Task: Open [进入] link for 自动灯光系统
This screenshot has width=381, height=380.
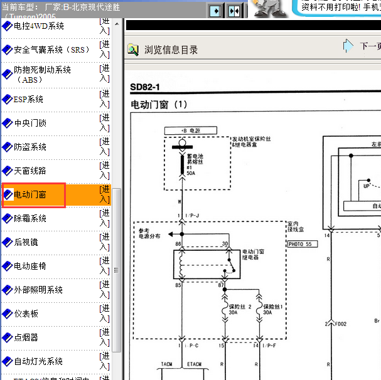Action: coord(105,361)
